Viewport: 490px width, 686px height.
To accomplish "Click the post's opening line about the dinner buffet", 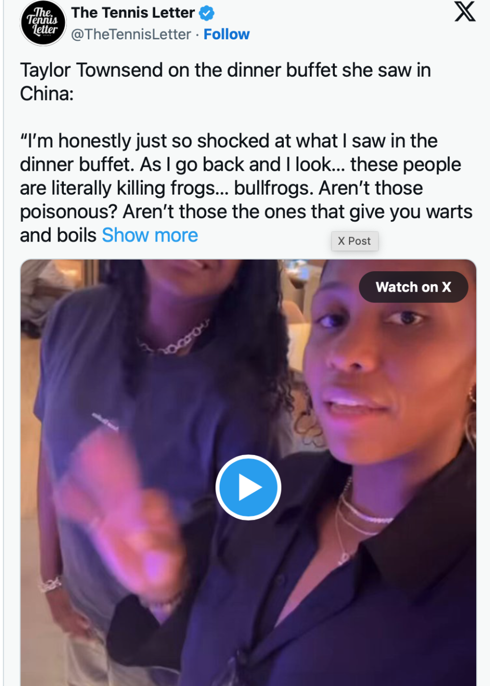I will click(225, 70).
